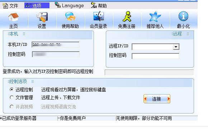The height and width of the screenshot is (130, 208).
Task: Click the 本机IP/ID field
Action: [56, 45]
